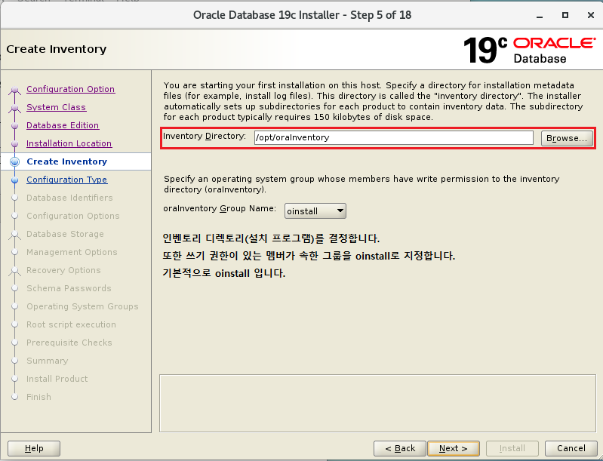Click the disabled Install button
The height and width of the screenshot is (461, 603).
(512, 448)
